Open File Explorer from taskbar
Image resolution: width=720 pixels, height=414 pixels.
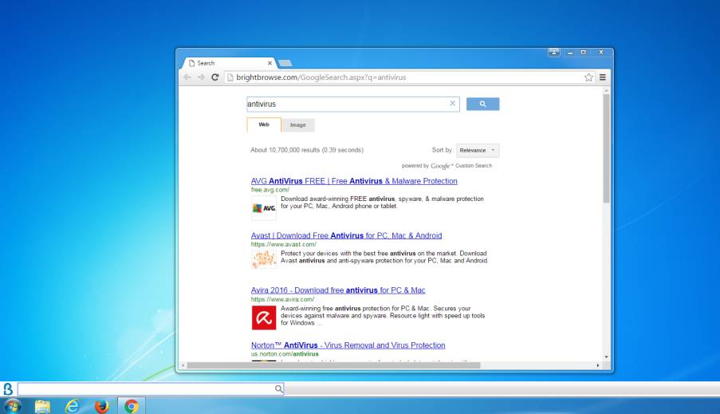[x=42, y=406]
